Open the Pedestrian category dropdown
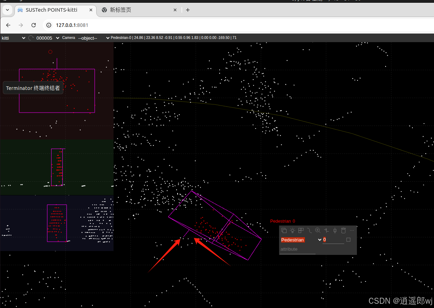The height and width of the screenshot is (308, 434). pos(301,240)
